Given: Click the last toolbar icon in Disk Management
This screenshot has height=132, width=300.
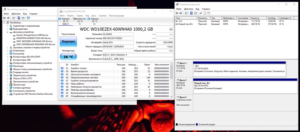Looking at the screenshot, I should 209,13.
